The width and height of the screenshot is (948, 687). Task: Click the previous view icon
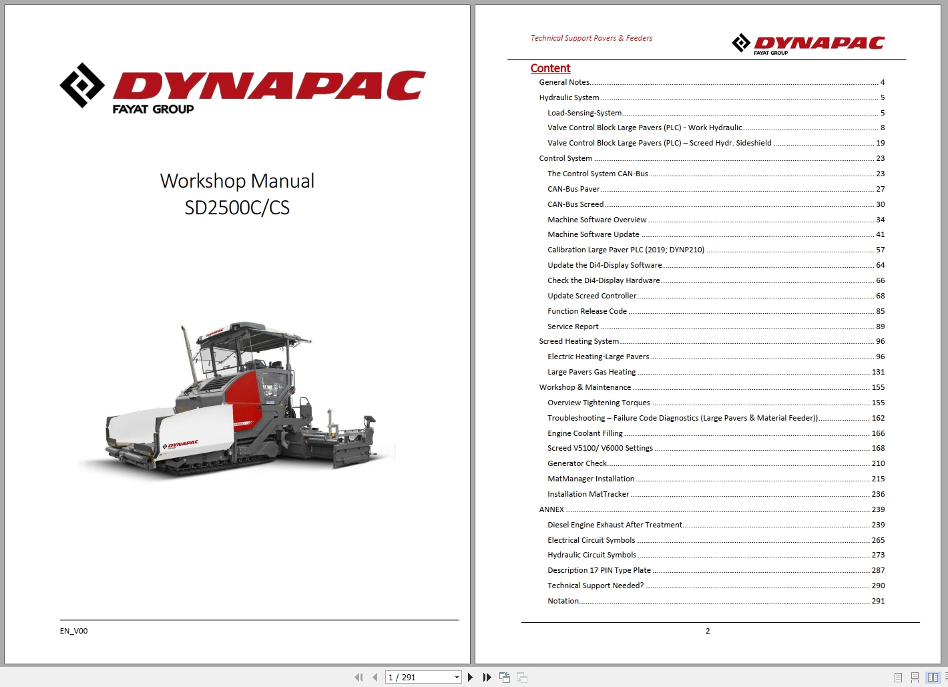505,677
